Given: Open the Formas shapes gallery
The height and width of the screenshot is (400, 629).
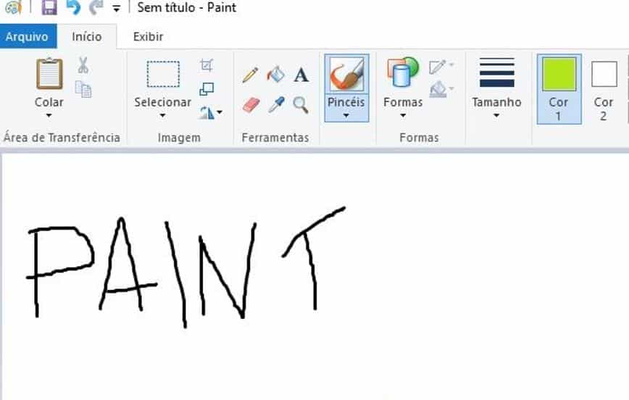Looking at the screenshot, I should (x=403, y=72).
